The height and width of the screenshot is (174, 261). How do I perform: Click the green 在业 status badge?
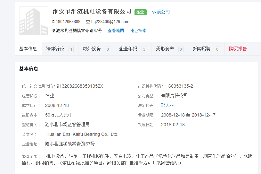click(140, 12)
